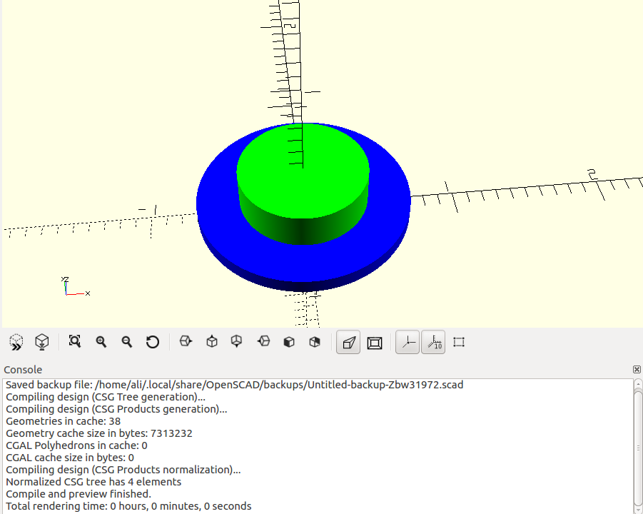Click console scrollbar up arrow
The image size is (643, 514).
[x=638, y=385]
